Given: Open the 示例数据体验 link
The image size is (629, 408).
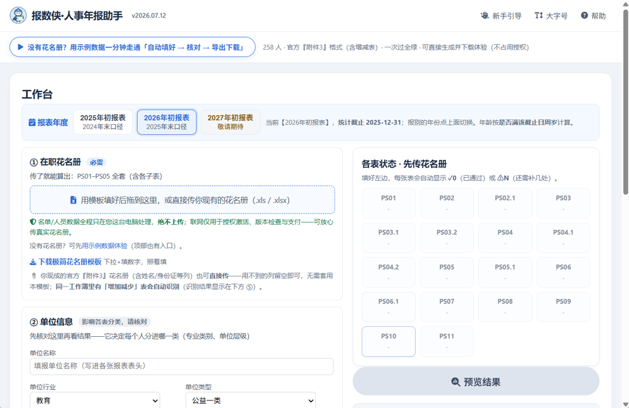Looking at the screenshot, I should (104, 246).
